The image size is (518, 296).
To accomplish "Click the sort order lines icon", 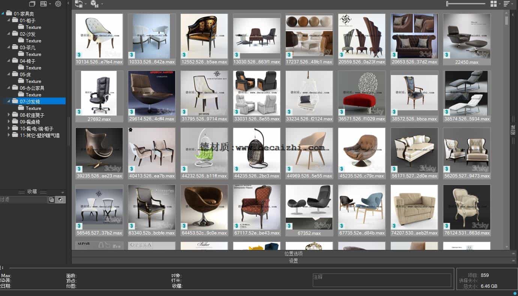I will tap(507, 4).
